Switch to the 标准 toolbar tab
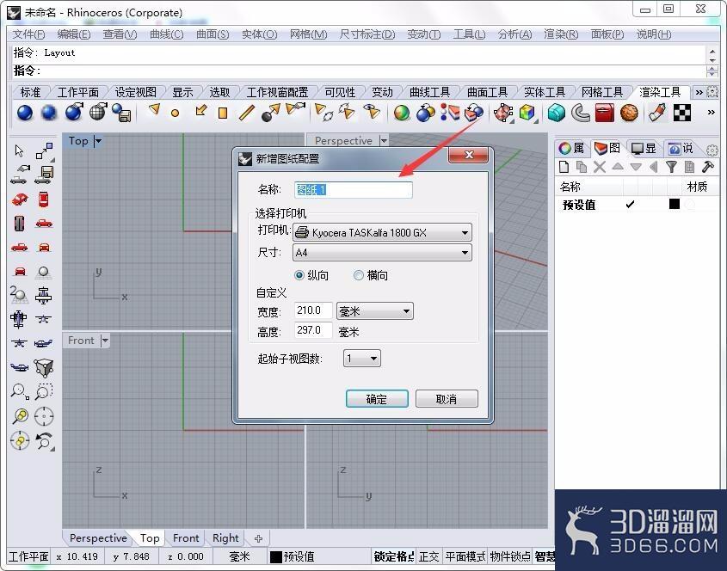 [31, 92]
